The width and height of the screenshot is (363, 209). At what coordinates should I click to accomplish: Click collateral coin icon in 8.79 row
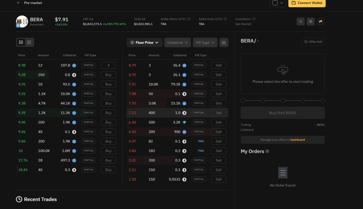click(x=184, y=65)
